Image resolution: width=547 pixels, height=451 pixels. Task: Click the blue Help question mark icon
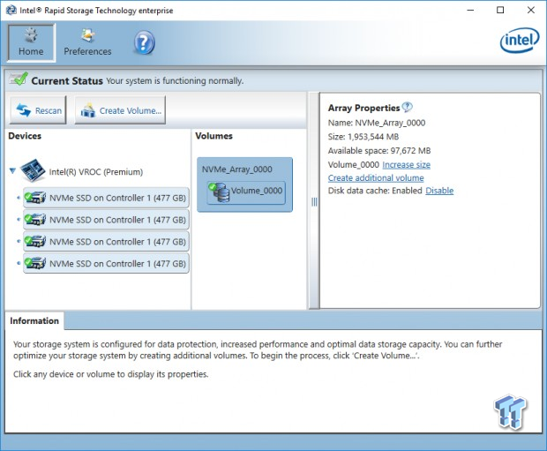[x=144, y=42]
